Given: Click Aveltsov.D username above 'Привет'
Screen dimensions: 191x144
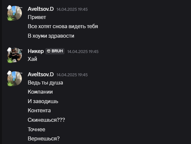Looking at the screenshot, I should (41, 9).
